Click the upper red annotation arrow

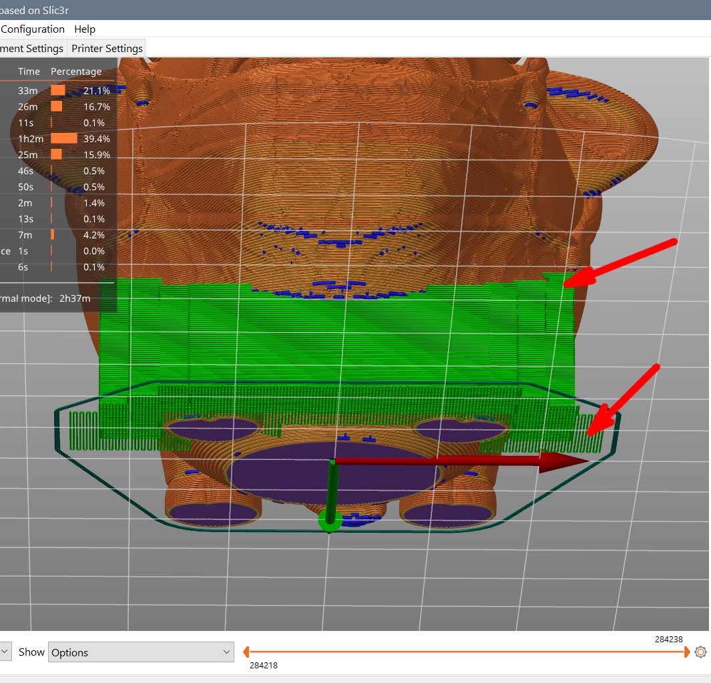(622, 261)
